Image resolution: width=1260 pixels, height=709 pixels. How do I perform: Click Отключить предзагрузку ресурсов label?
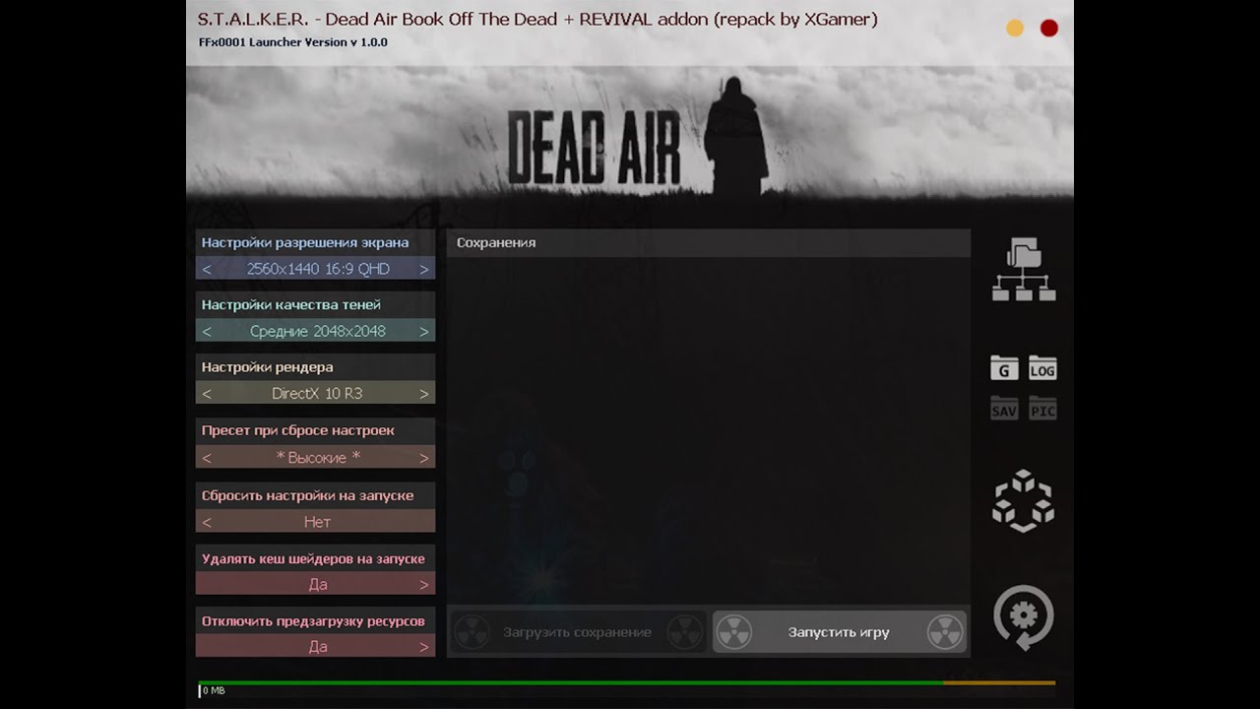point(313,621)
